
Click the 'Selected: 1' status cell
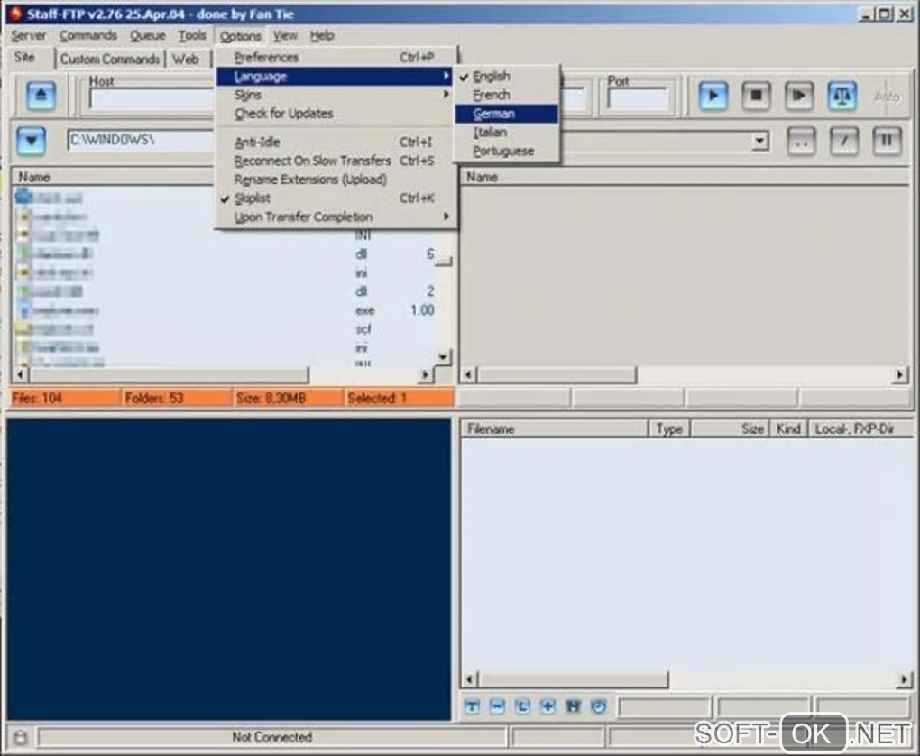[400, 399]
